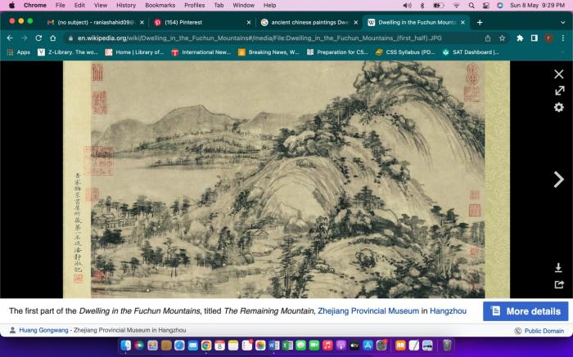
Task: Close the Wikipedia media viewer
Action: coord(559,74)
